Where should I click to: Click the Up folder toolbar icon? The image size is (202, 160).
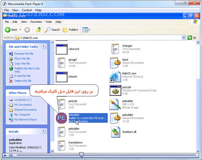coord(39,30)
